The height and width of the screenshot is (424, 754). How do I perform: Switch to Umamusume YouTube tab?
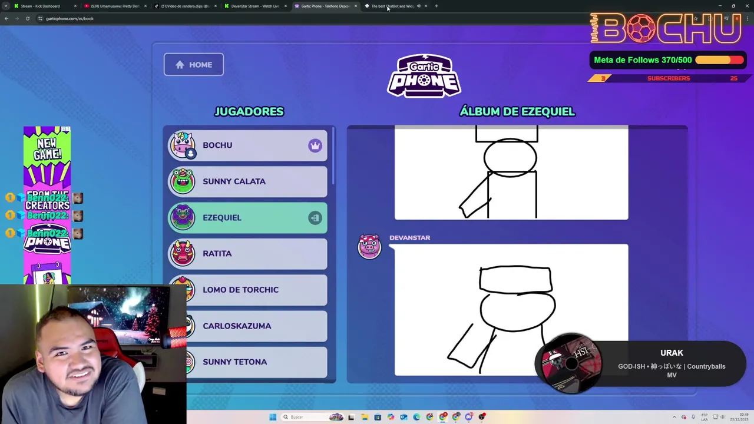click(115, 6)
